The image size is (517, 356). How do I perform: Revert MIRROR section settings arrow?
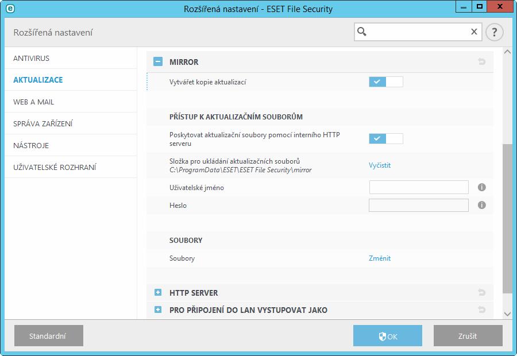(481, 61)
